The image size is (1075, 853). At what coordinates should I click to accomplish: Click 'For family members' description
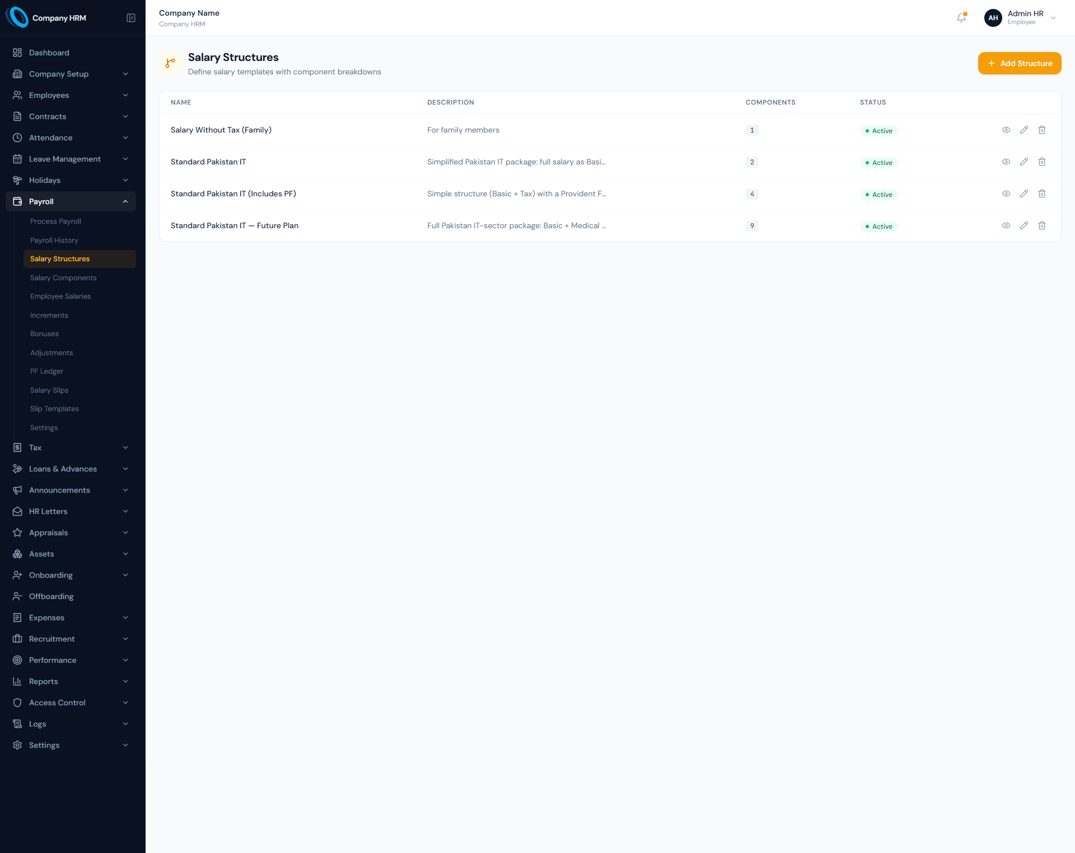coord(463,130)
